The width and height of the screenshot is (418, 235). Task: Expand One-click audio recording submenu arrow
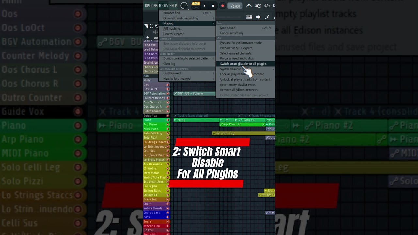tap(213, 18)
